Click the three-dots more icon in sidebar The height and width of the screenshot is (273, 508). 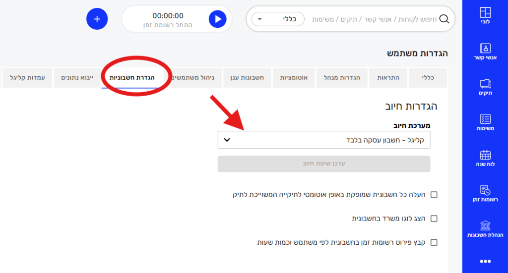point(485,261)
